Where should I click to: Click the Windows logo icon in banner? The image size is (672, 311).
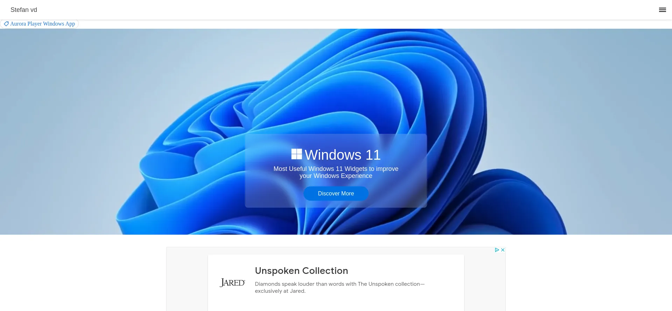coord(296,154)
